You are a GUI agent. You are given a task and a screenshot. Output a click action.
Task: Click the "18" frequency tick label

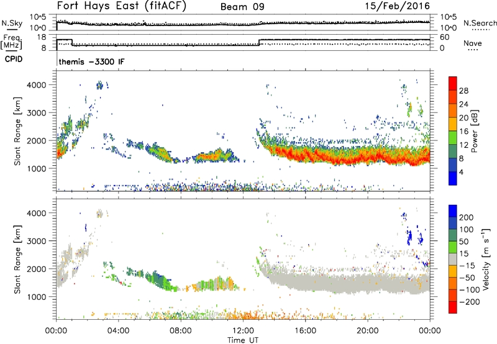42,37
